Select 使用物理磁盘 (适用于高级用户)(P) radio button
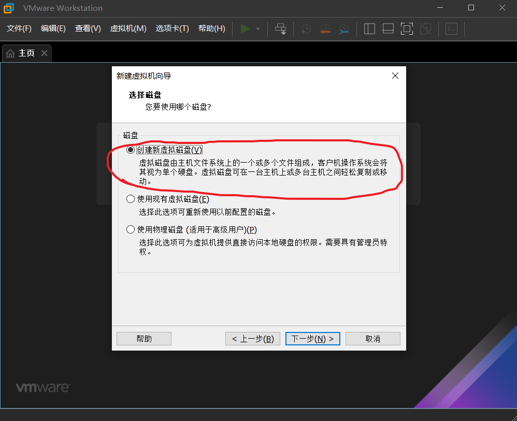Image resolution: width=517 pixels, height=421 pixels. point(131,229)
